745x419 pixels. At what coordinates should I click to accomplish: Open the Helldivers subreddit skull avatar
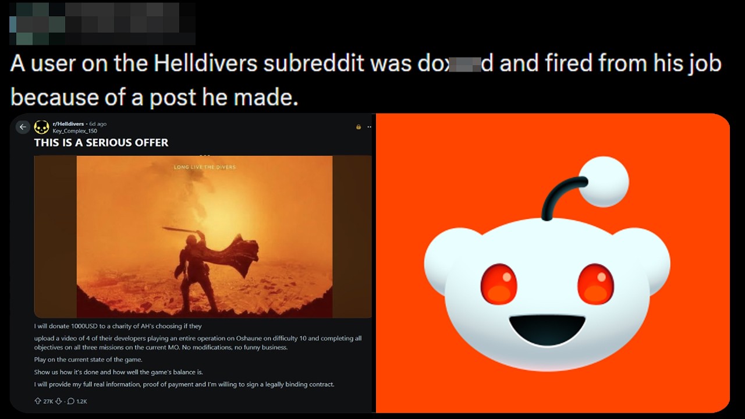click(x=41, y=127)
